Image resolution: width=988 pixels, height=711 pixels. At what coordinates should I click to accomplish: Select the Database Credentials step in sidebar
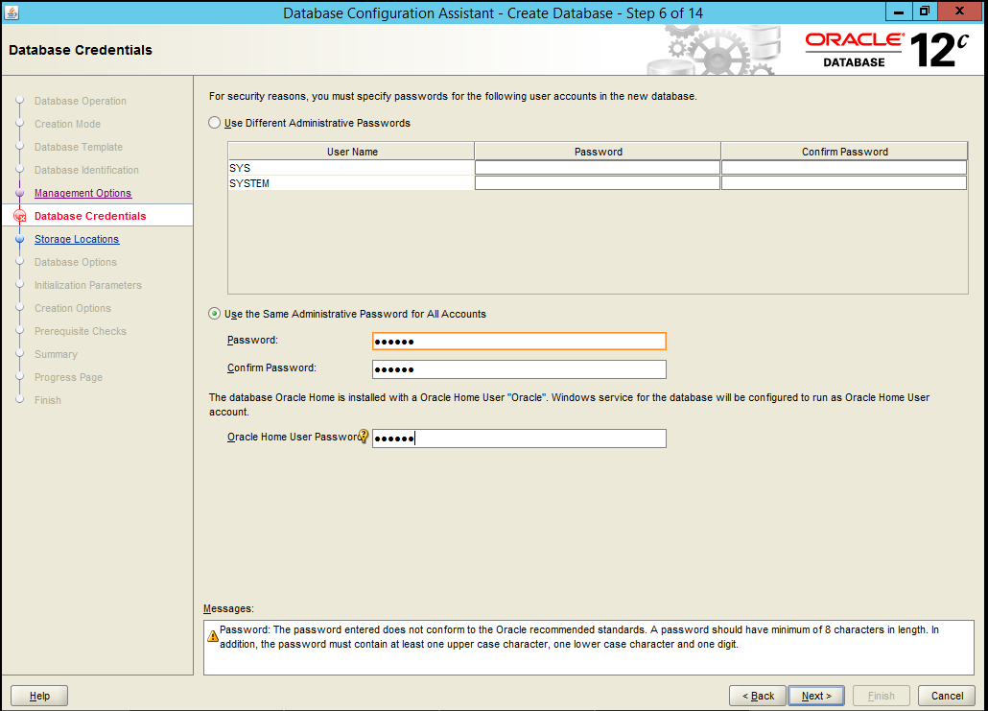90,216
